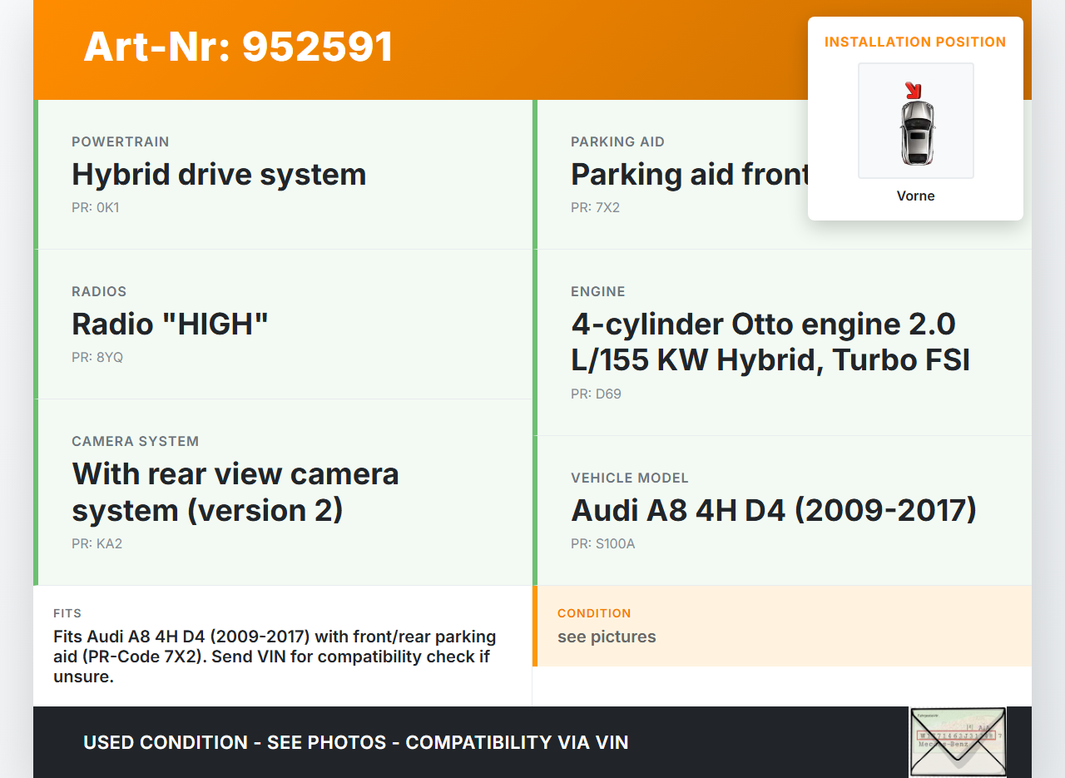Screen dimensions: 1065x778
Task: Click the 'Installation Position' heading
Action: pyautogui.click(x=915, y=42)
